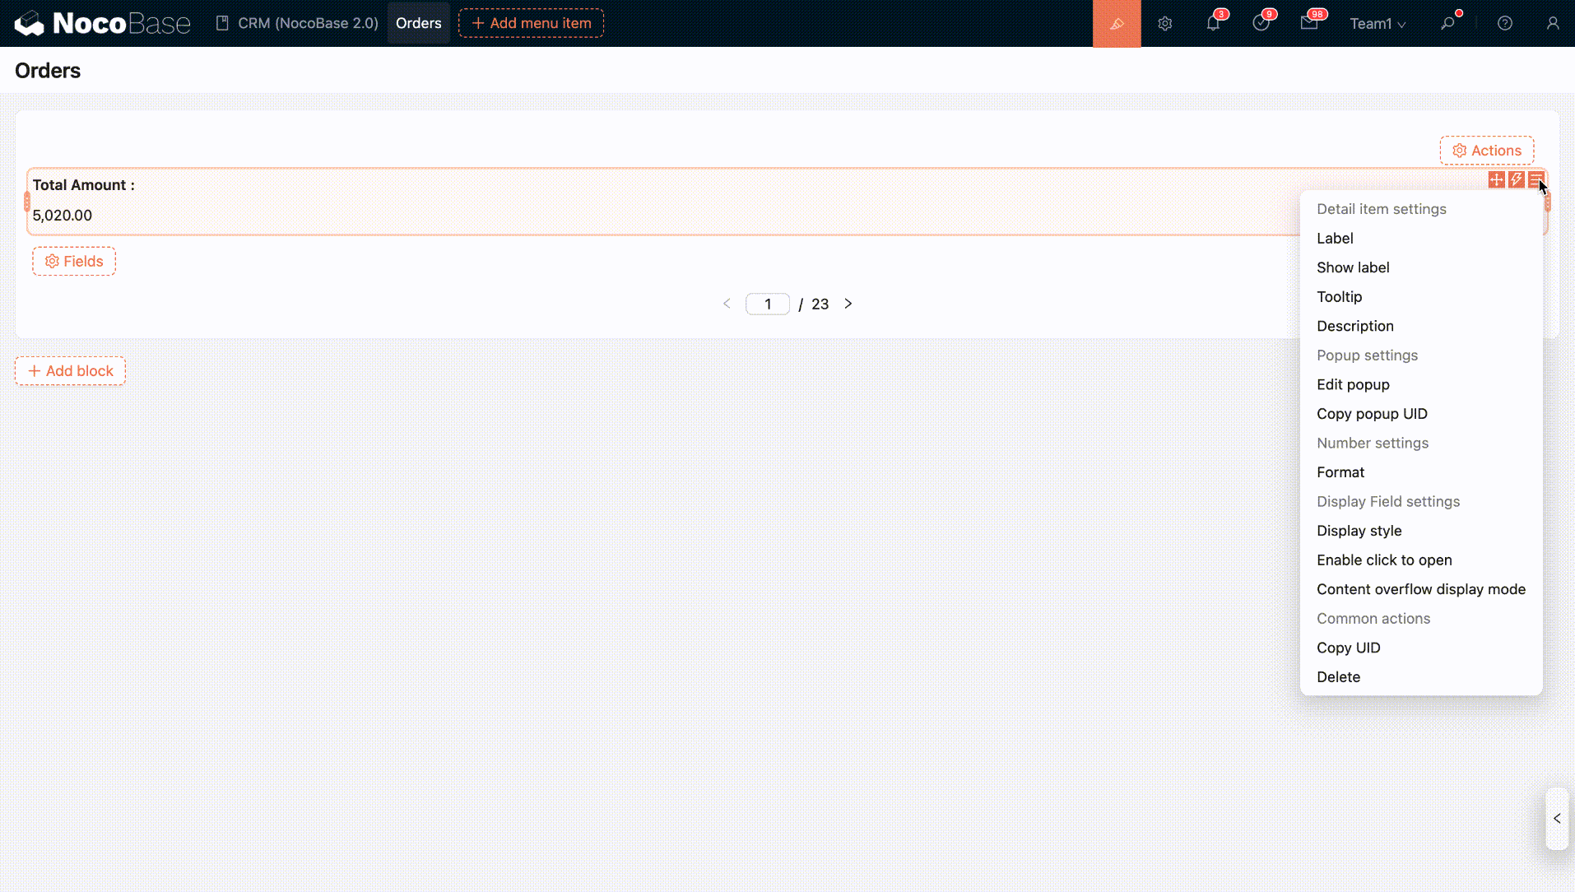Click the Add block button

[70, 371]
